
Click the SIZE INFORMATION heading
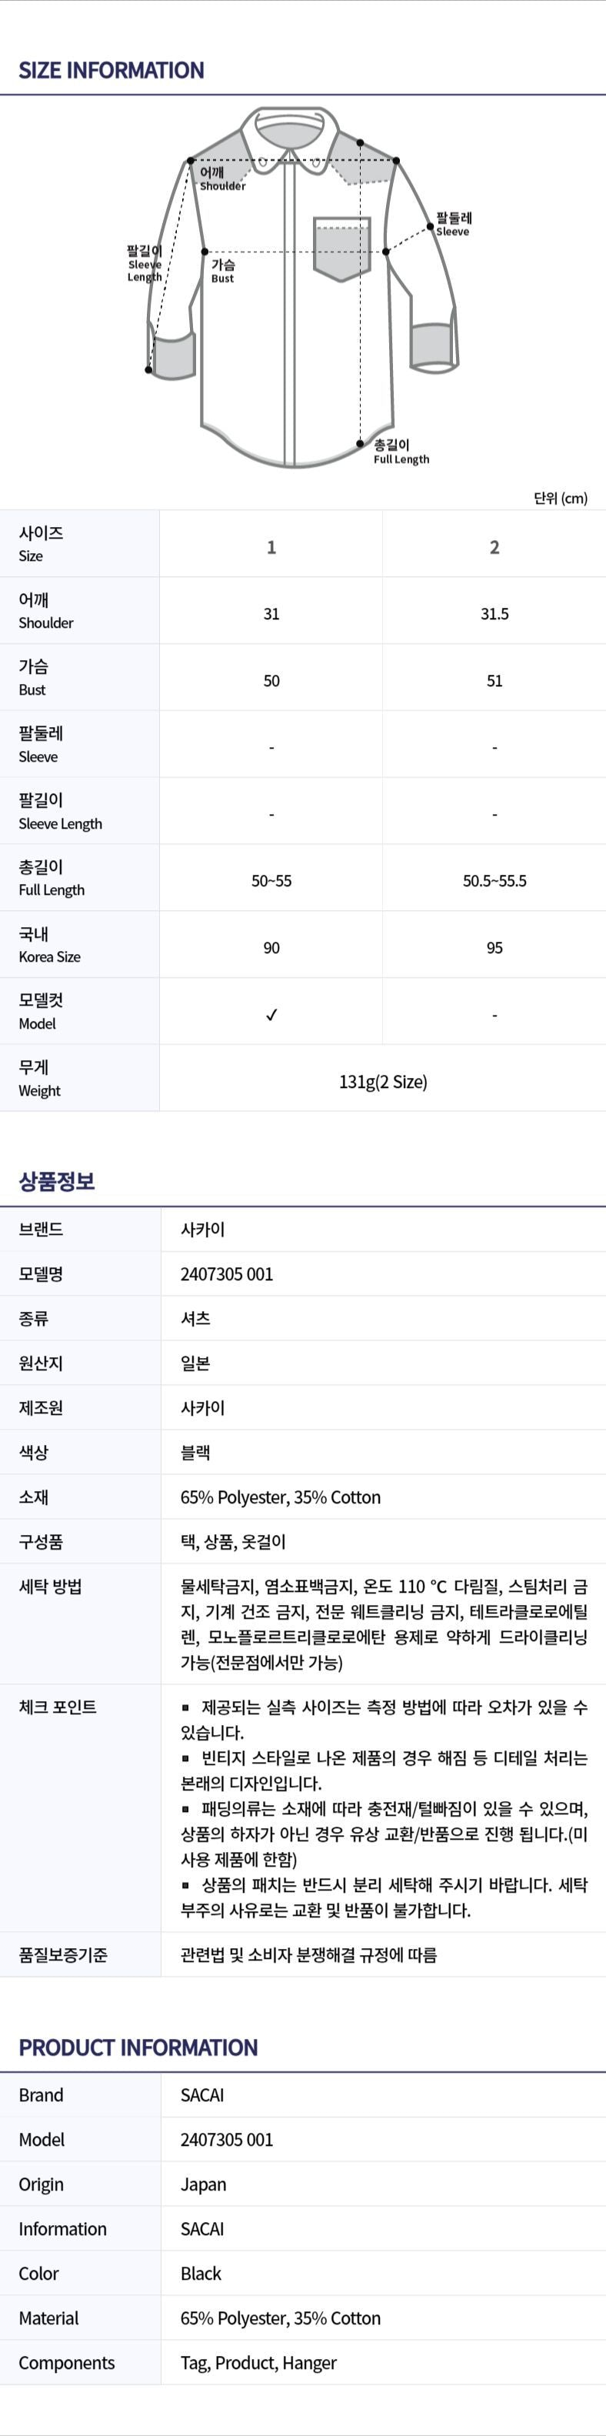coord(112,70)
